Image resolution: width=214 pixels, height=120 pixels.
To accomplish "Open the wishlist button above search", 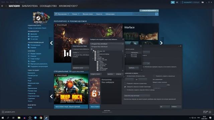I will coord(149,10).
